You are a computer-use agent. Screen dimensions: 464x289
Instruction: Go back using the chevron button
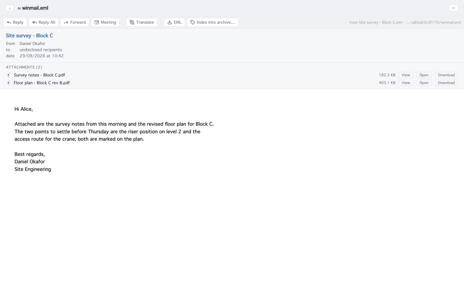tap(10, 8)
